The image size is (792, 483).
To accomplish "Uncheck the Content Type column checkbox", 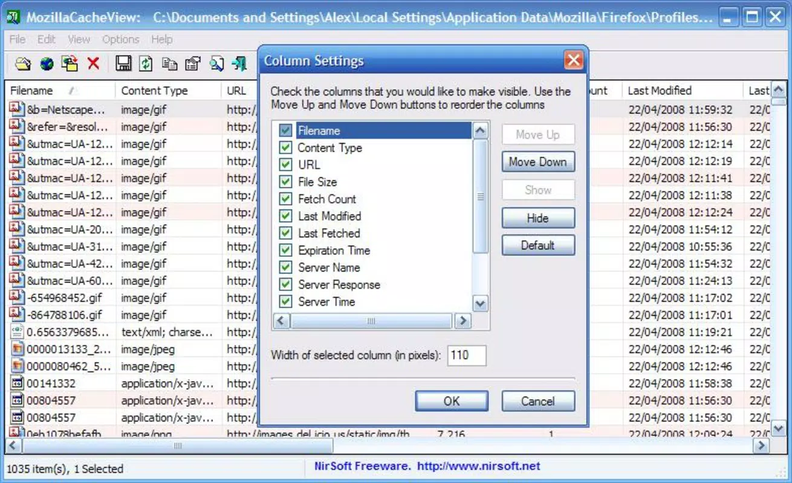I will pos(285,148).
